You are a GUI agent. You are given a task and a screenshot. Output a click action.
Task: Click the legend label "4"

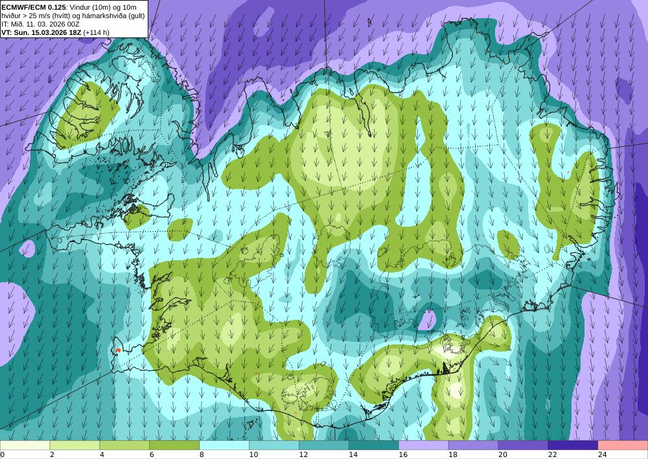(102, 454)
